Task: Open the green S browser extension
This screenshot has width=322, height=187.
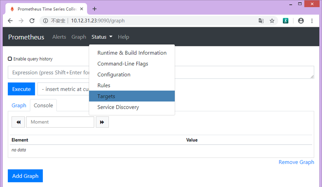Action: coord(285,21)
